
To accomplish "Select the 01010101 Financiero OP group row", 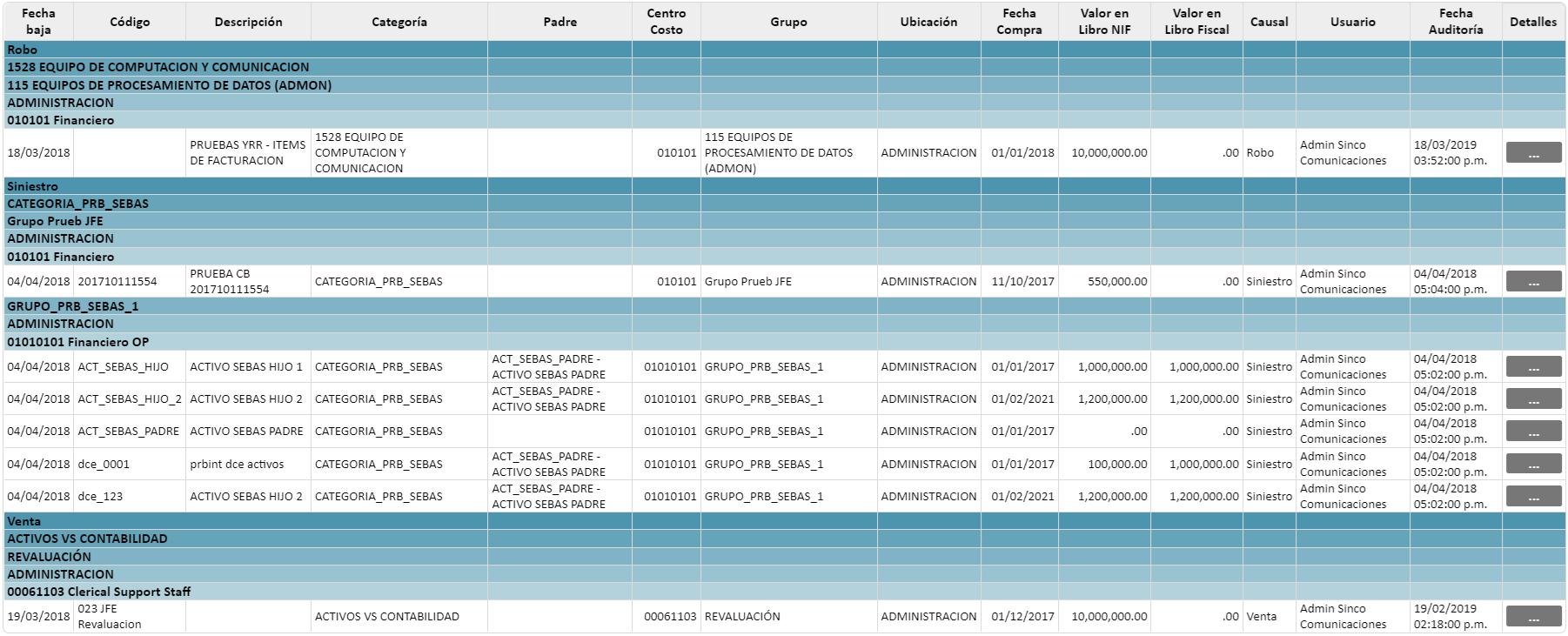I will pyautogui.click(x=784, y=342).
